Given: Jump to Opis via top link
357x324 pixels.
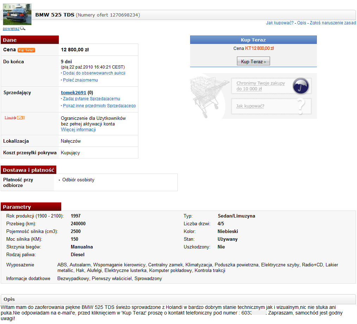Looking at the screenshot, I should [x=301, y=23].
